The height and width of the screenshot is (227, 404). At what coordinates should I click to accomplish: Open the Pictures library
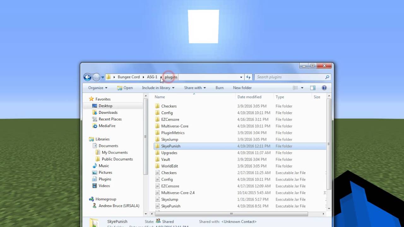[105, 172]
